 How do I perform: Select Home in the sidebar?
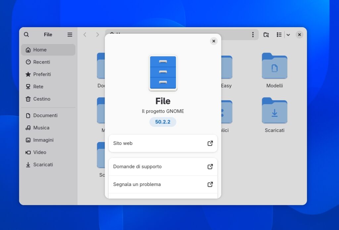pos(48,50)
